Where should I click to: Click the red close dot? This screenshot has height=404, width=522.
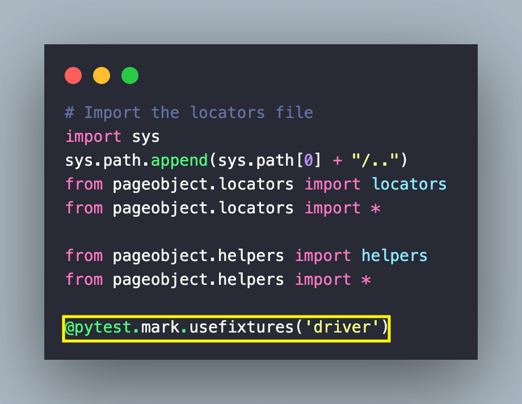73,75
